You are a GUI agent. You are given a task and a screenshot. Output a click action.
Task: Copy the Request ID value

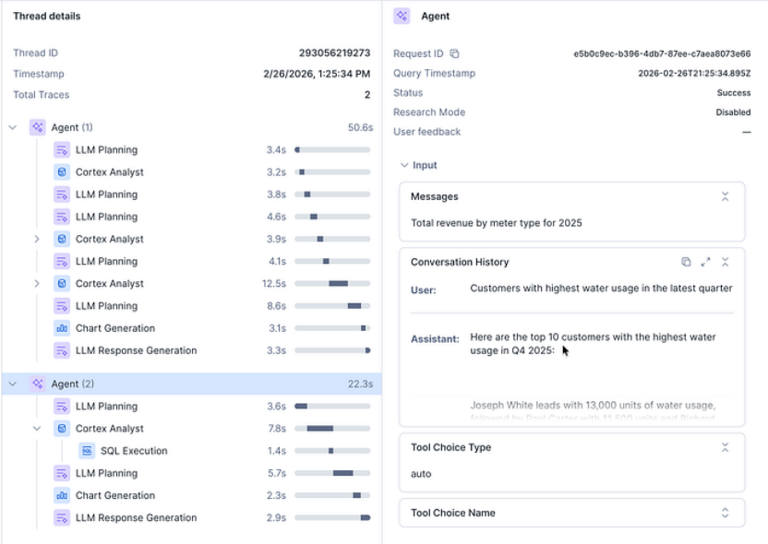[x=454, y=54]
